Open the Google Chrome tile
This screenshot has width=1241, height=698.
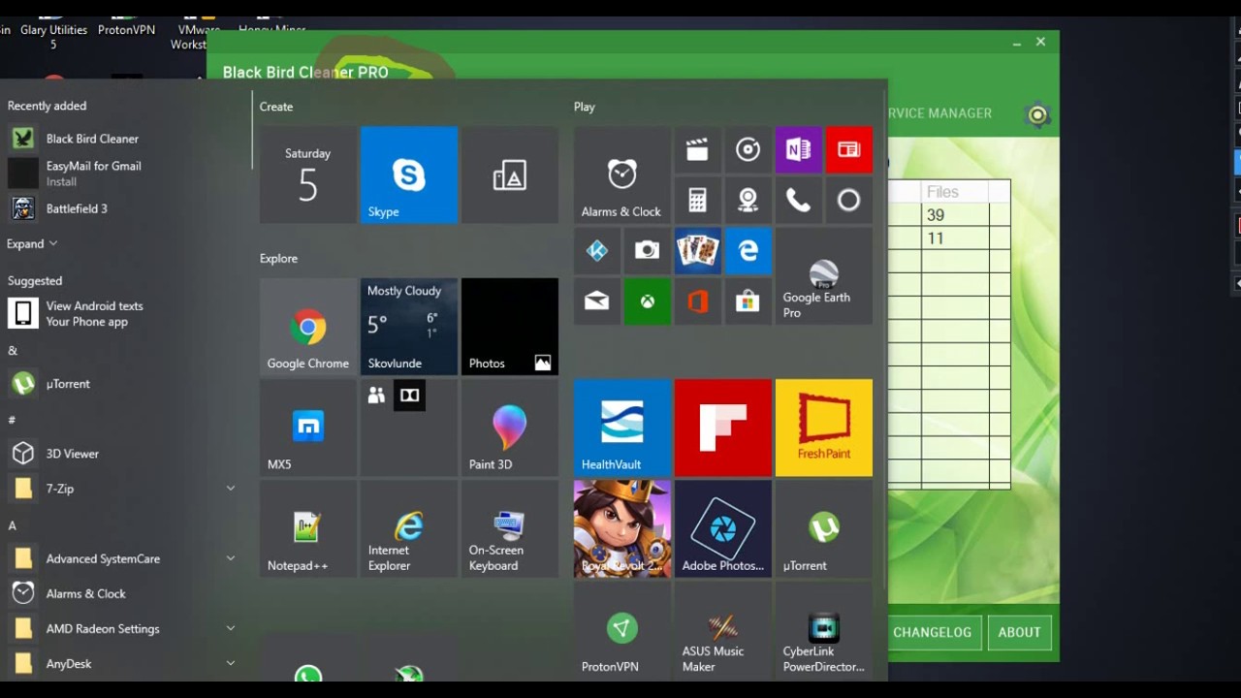click(x=307, y=327)
